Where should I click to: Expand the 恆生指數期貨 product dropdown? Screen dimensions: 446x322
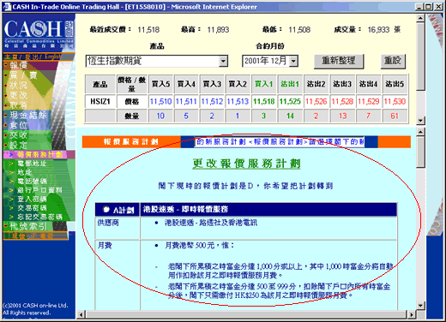[x=223, y=61]
